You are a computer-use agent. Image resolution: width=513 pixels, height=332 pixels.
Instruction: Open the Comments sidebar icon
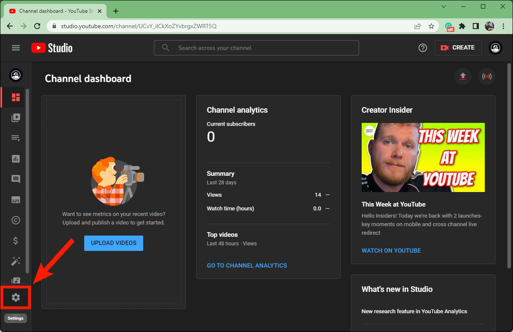coord(16,179)
